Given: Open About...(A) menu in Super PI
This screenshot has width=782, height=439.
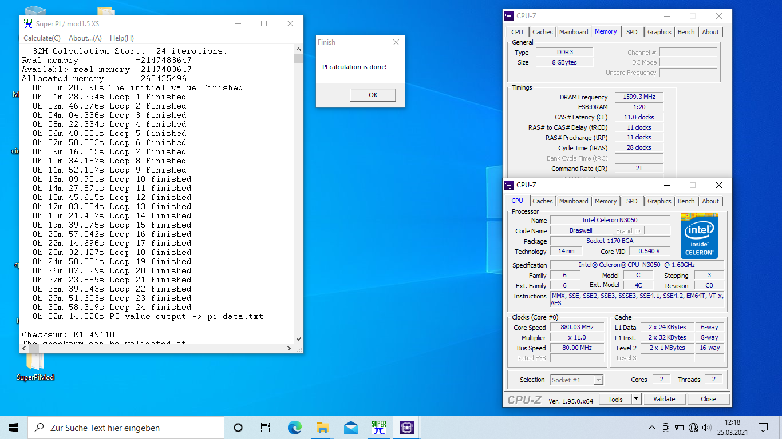Looking at the screenshot, I should (85, 38).
